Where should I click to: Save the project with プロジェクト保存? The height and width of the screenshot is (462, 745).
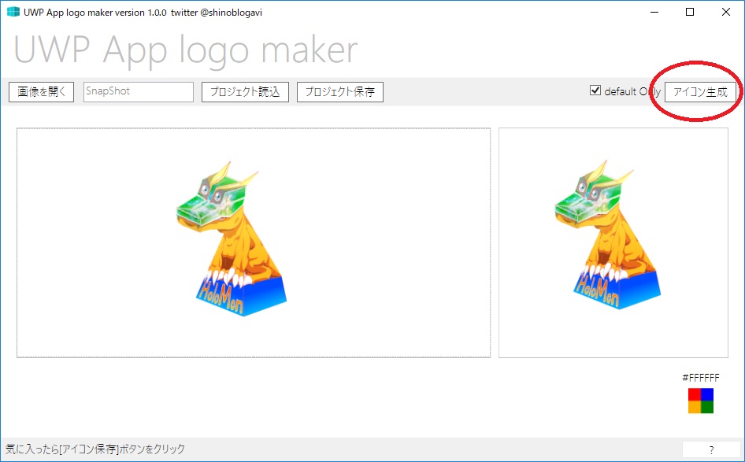340,91
